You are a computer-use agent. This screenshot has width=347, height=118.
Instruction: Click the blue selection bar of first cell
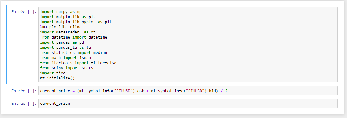point(6,45)
